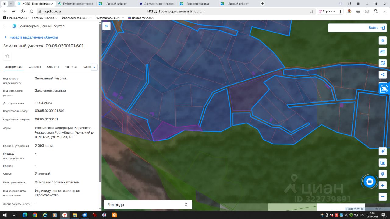Switch to the Сервисы tab
This screenshot has height=219, width=390.
pyautogui.click(x=35, y=67)
